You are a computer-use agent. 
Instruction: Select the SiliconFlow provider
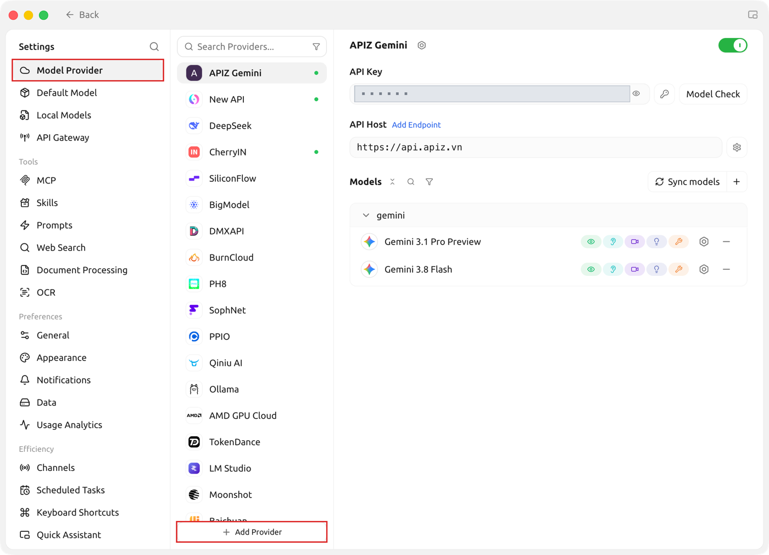click(x=252, y=179)
